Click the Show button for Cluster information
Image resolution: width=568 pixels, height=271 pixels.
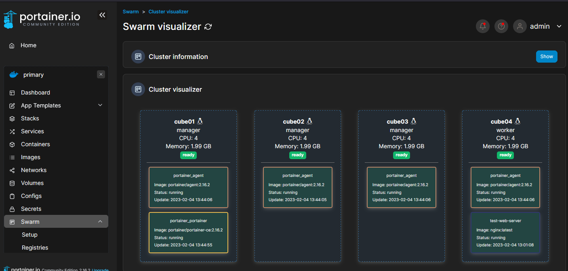(547, 57)
